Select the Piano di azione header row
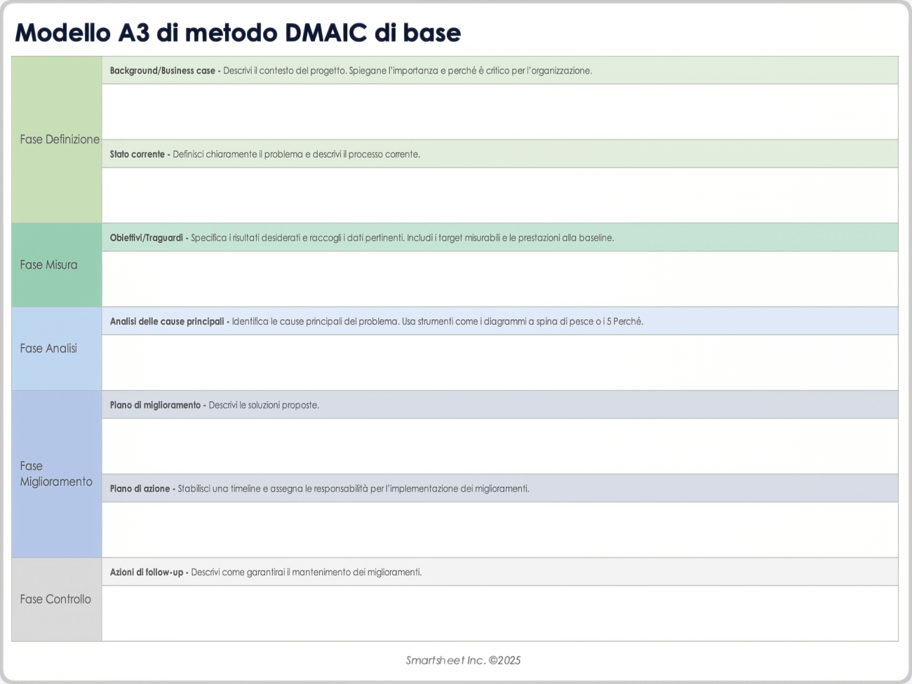The height and width of the screenshot is (684, 912). coord(499,488)
